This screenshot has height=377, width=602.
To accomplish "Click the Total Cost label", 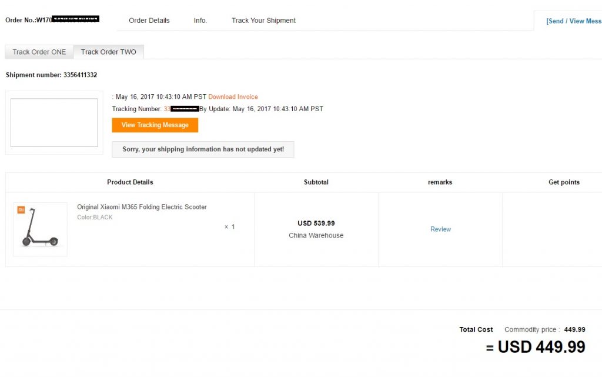I will pyautogui.click(x=476, y=329).
